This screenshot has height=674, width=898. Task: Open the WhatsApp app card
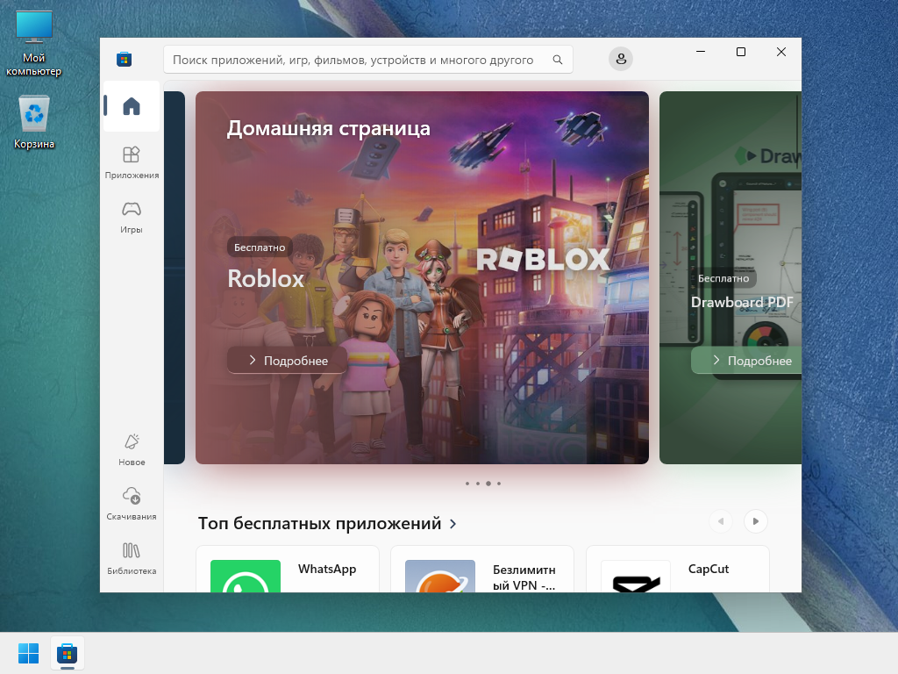(x=288, y=570)
